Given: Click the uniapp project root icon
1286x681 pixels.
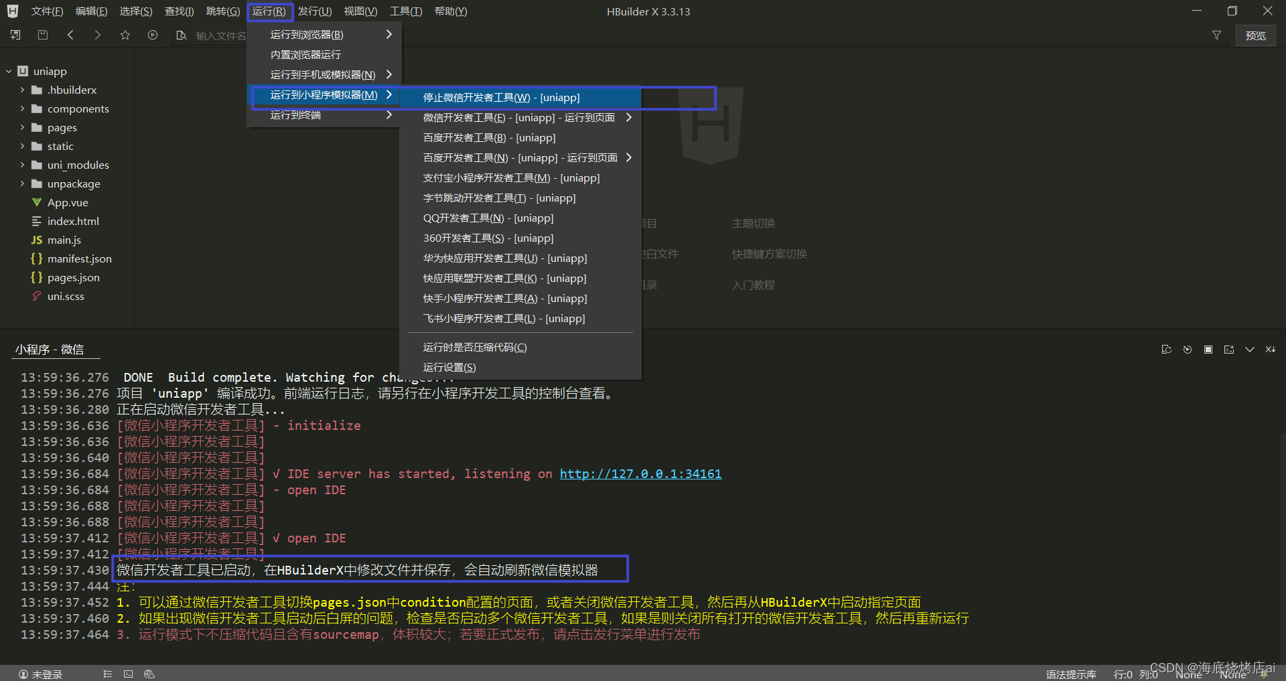Looking at the screenshot, I should pos(23,71).
